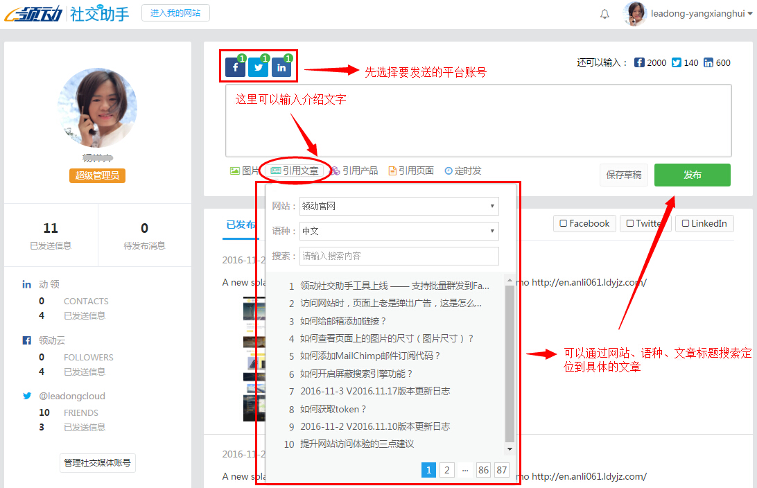
Task: Click 引用产品 to quote a product
Action: (354, 171)
